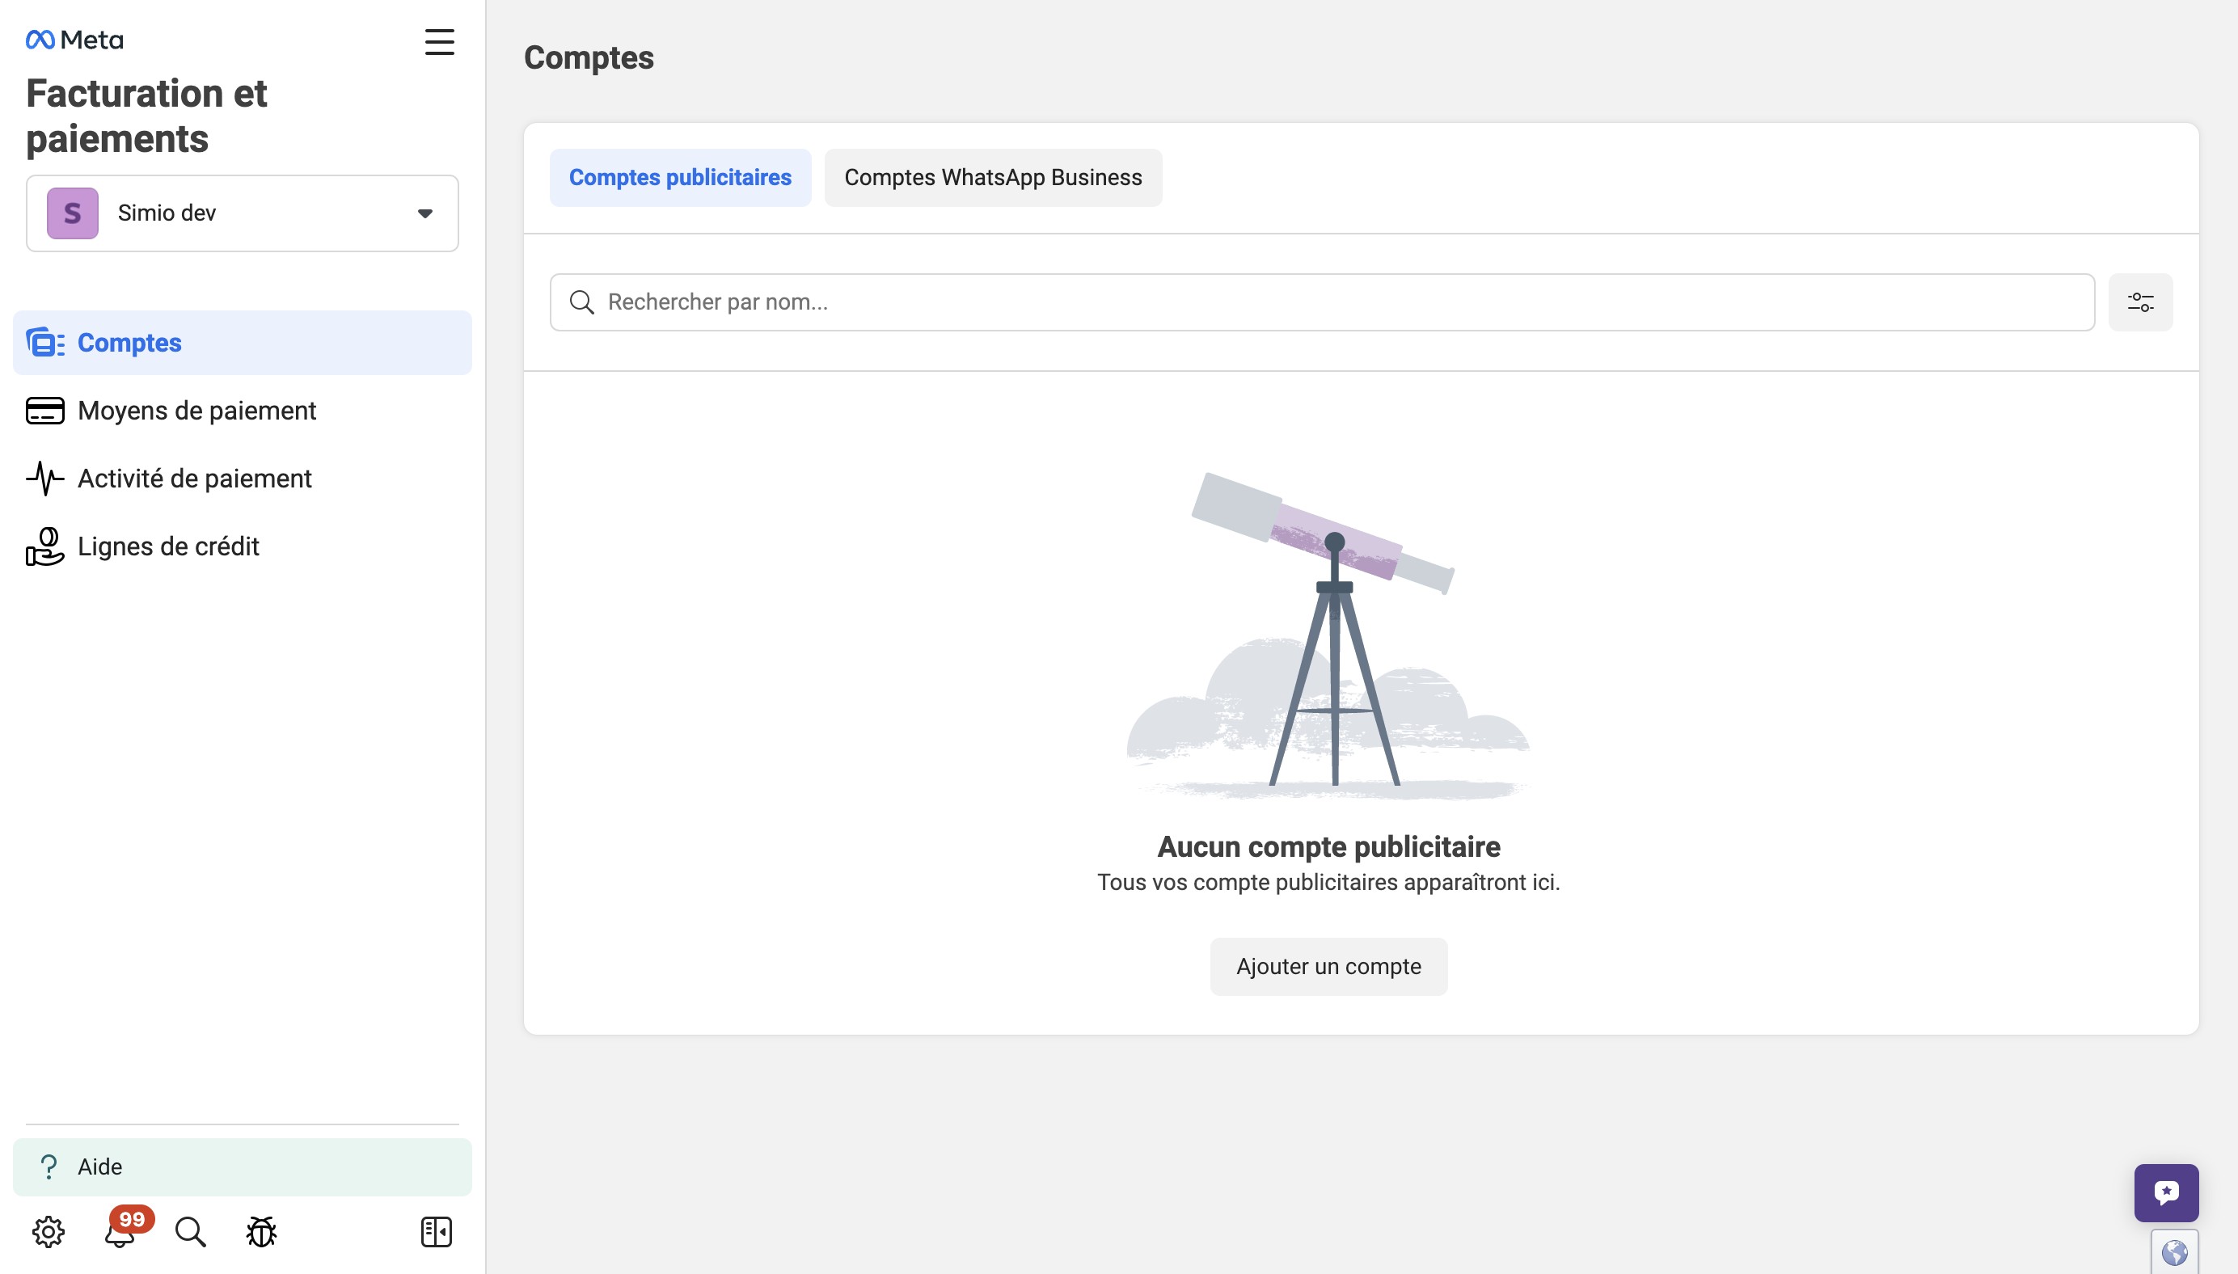The height and width of the screenshot is (1274, 2238).
Task: Select the Comptes publicitaires tab
Action: (680, 178)
